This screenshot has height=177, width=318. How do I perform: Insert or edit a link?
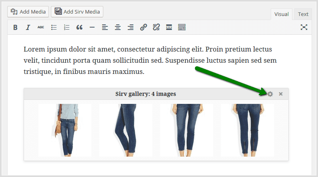tap(143, 27)
